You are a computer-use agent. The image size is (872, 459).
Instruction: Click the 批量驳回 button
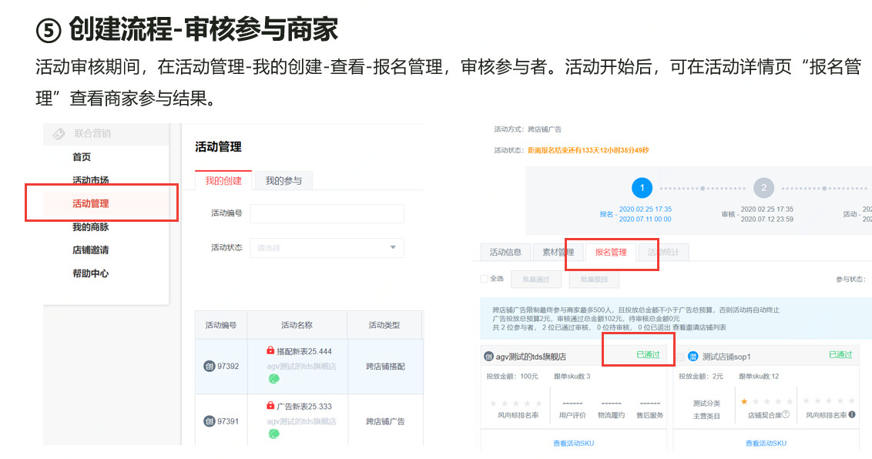tap(594, 279)
